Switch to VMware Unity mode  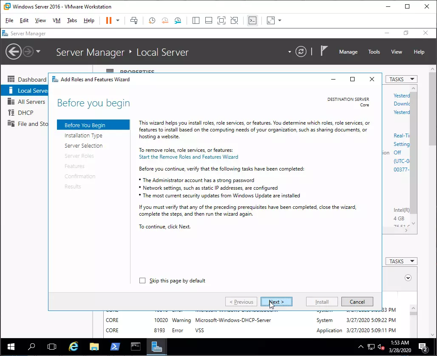[234, 20]
